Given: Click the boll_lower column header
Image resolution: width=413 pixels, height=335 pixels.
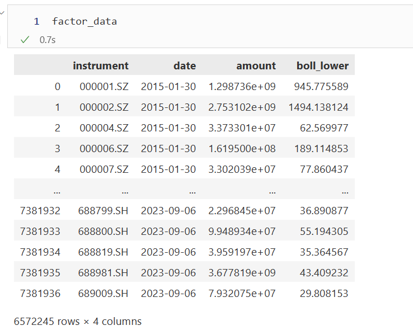Looking at the screenshot, I should [322, 65].
